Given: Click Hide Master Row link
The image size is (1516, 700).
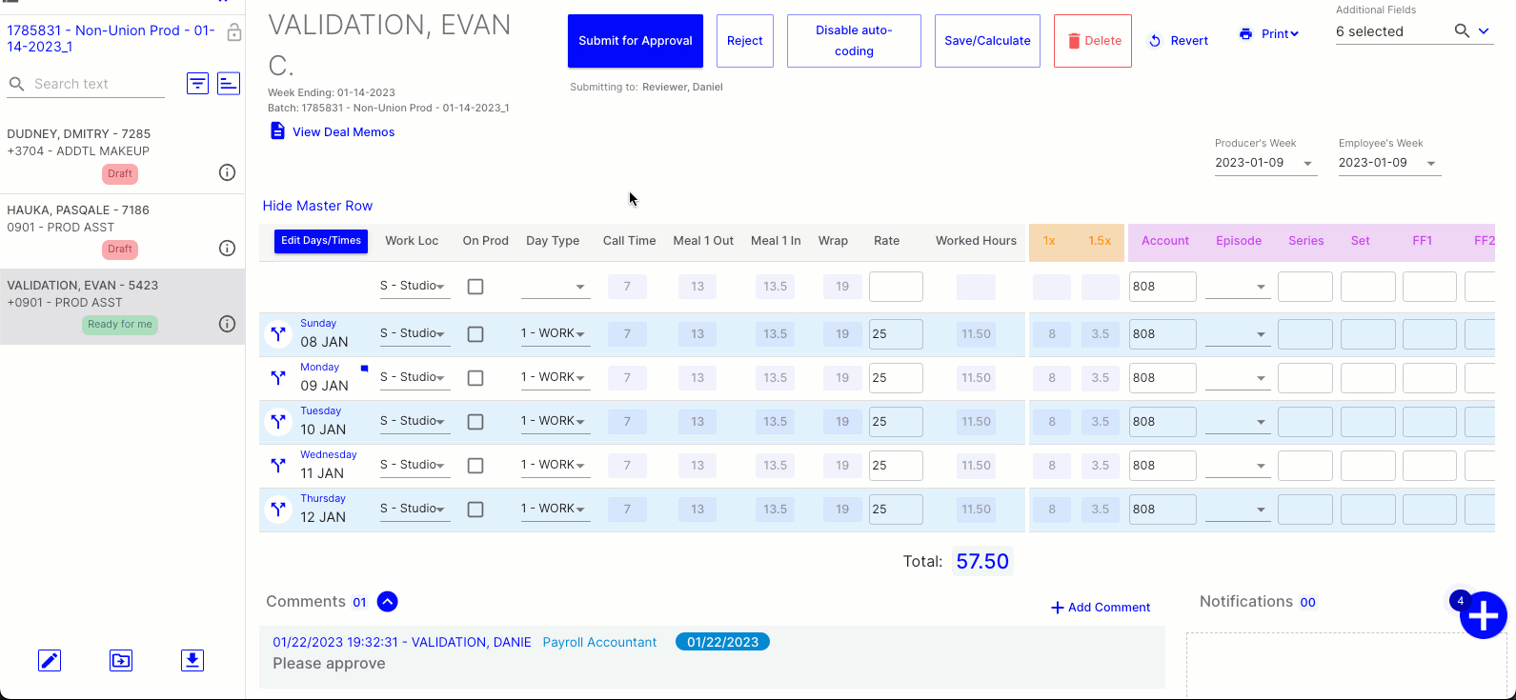Looking at the screenshot, I should [x=317, y=206].
